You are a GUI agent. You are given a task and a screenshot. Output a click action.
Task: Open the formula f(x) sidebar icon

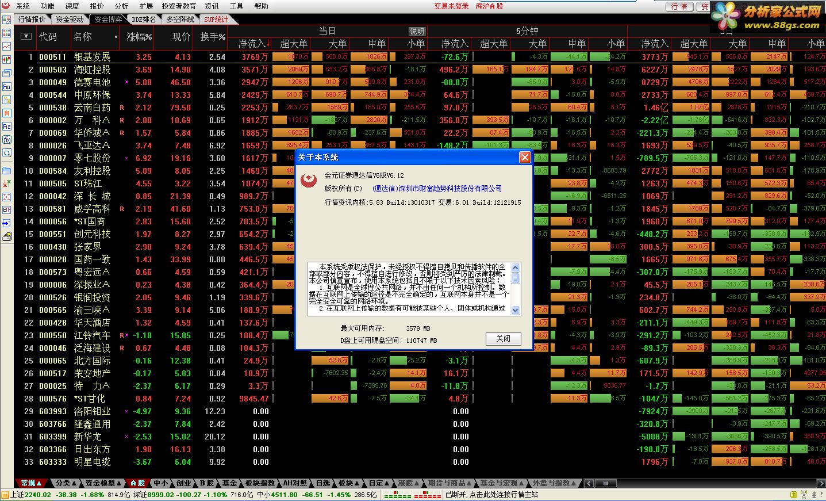pyautogui.click(x=7, y=139)
